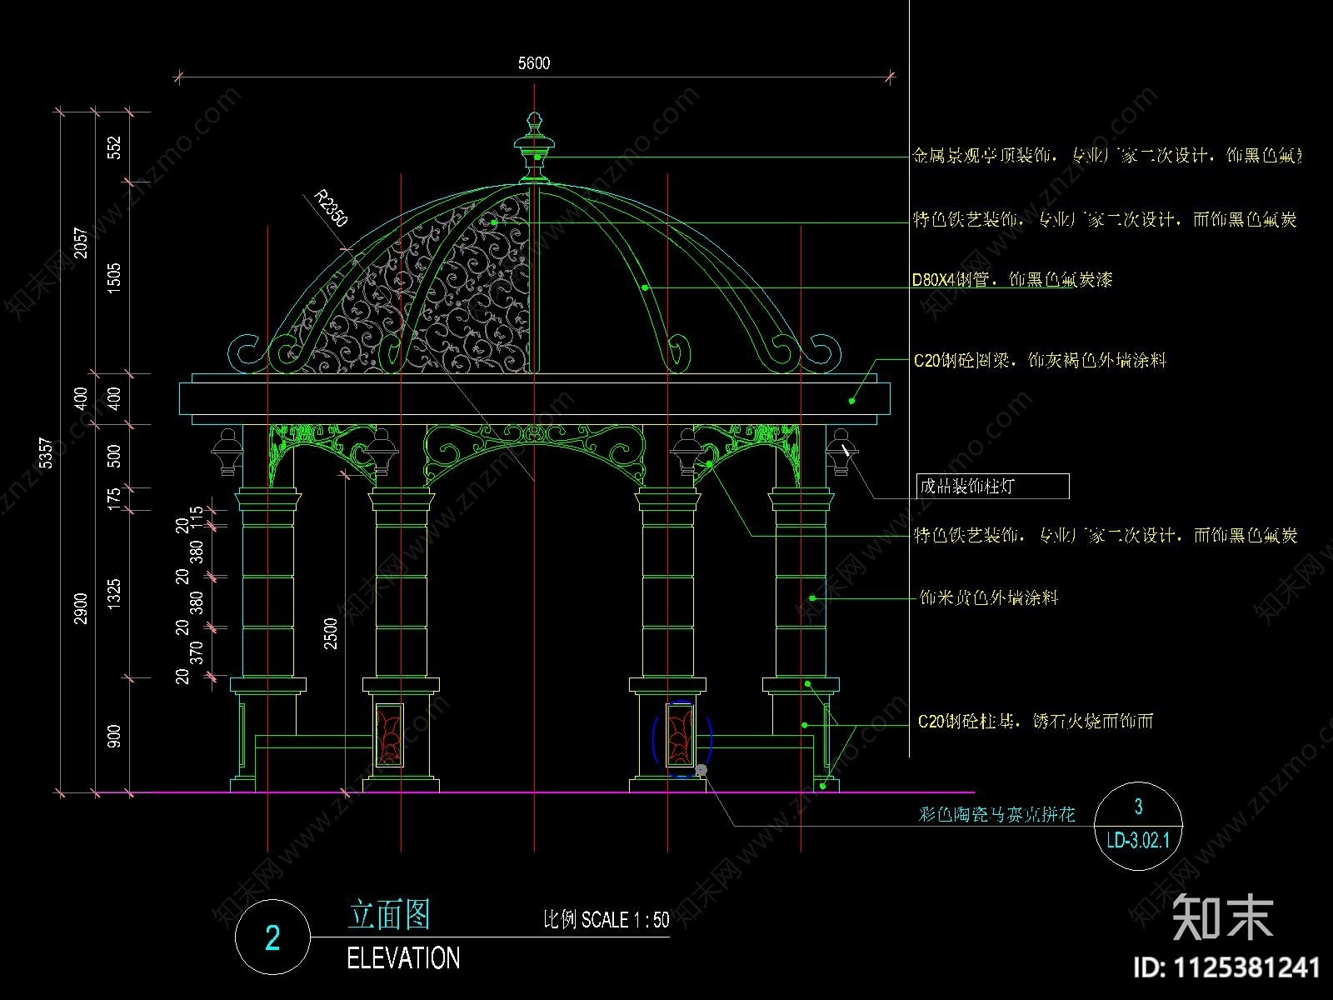Click the ELEVATION subtitle text
1333x1000 pixels.
[x=403, y=958]
